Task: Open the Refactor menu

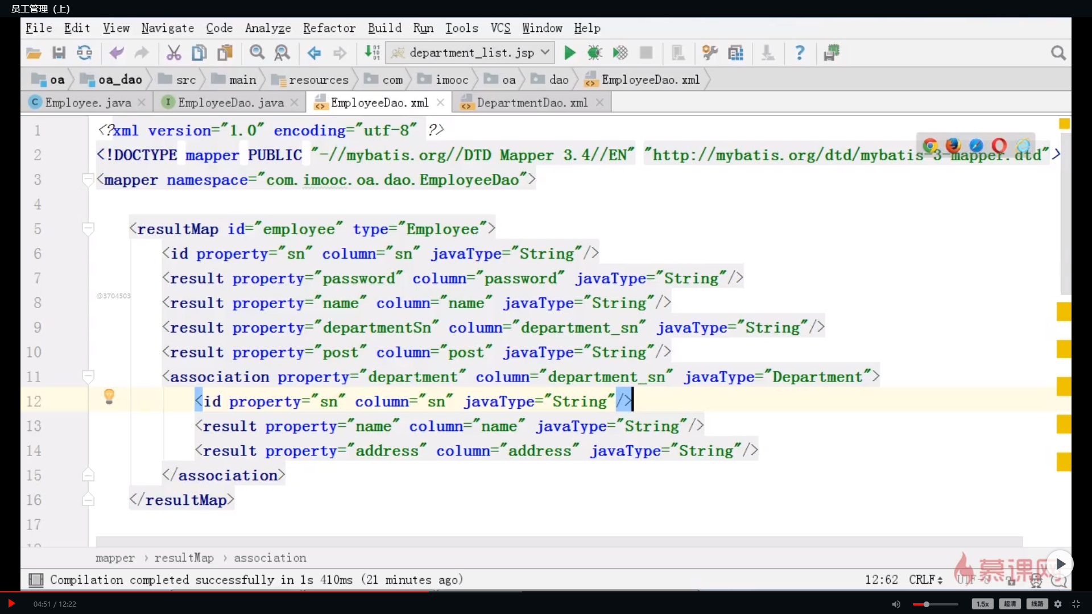Action: click(x=329, y=28)
